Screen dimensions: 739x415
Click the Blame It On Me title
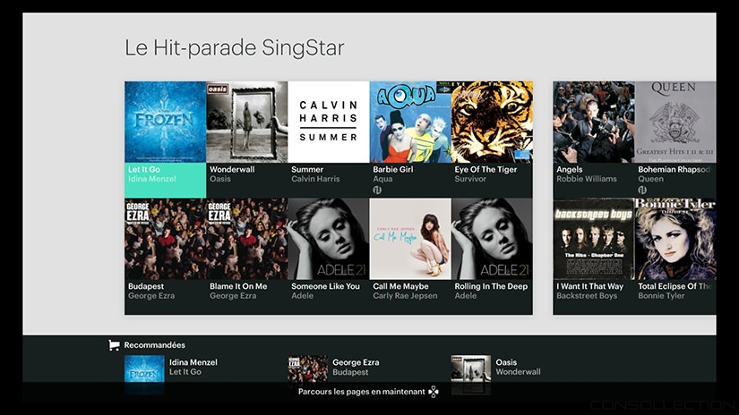238,286
